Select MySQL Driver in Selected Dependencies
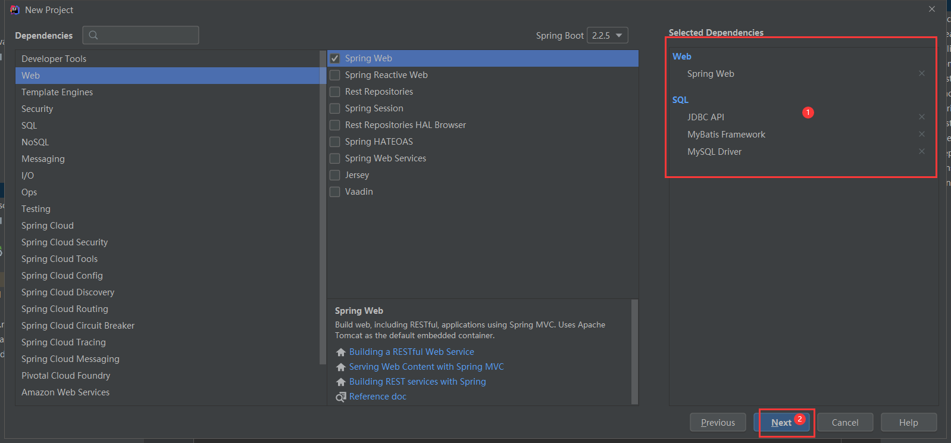Screen dimensions: 951x443 click(x=715, y=152)
